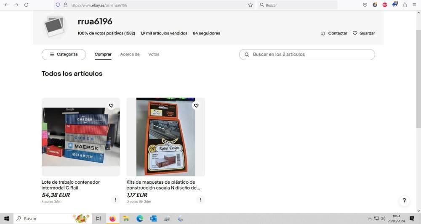421x224 pixels.
Task: Open the shield tracking protection icon
Action: (58, 5)
